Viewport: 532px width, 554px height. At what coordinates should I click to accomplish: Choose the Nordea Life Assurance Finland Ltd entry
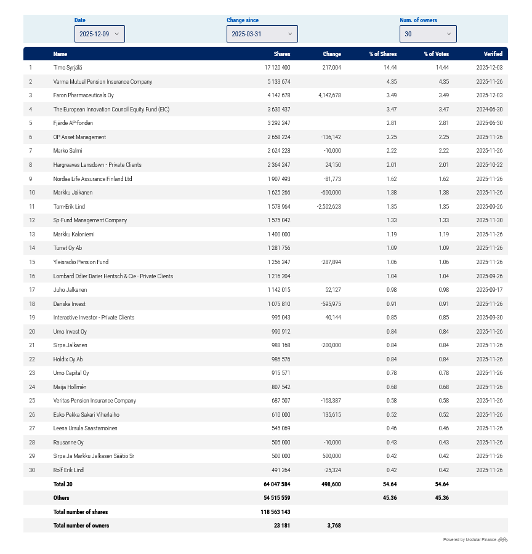[x=92, y=179]
